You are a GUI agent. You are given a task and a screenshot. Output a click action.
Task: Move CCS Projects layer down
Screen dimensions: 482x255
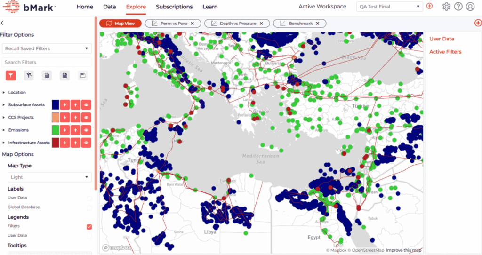(x=65, y=117)
